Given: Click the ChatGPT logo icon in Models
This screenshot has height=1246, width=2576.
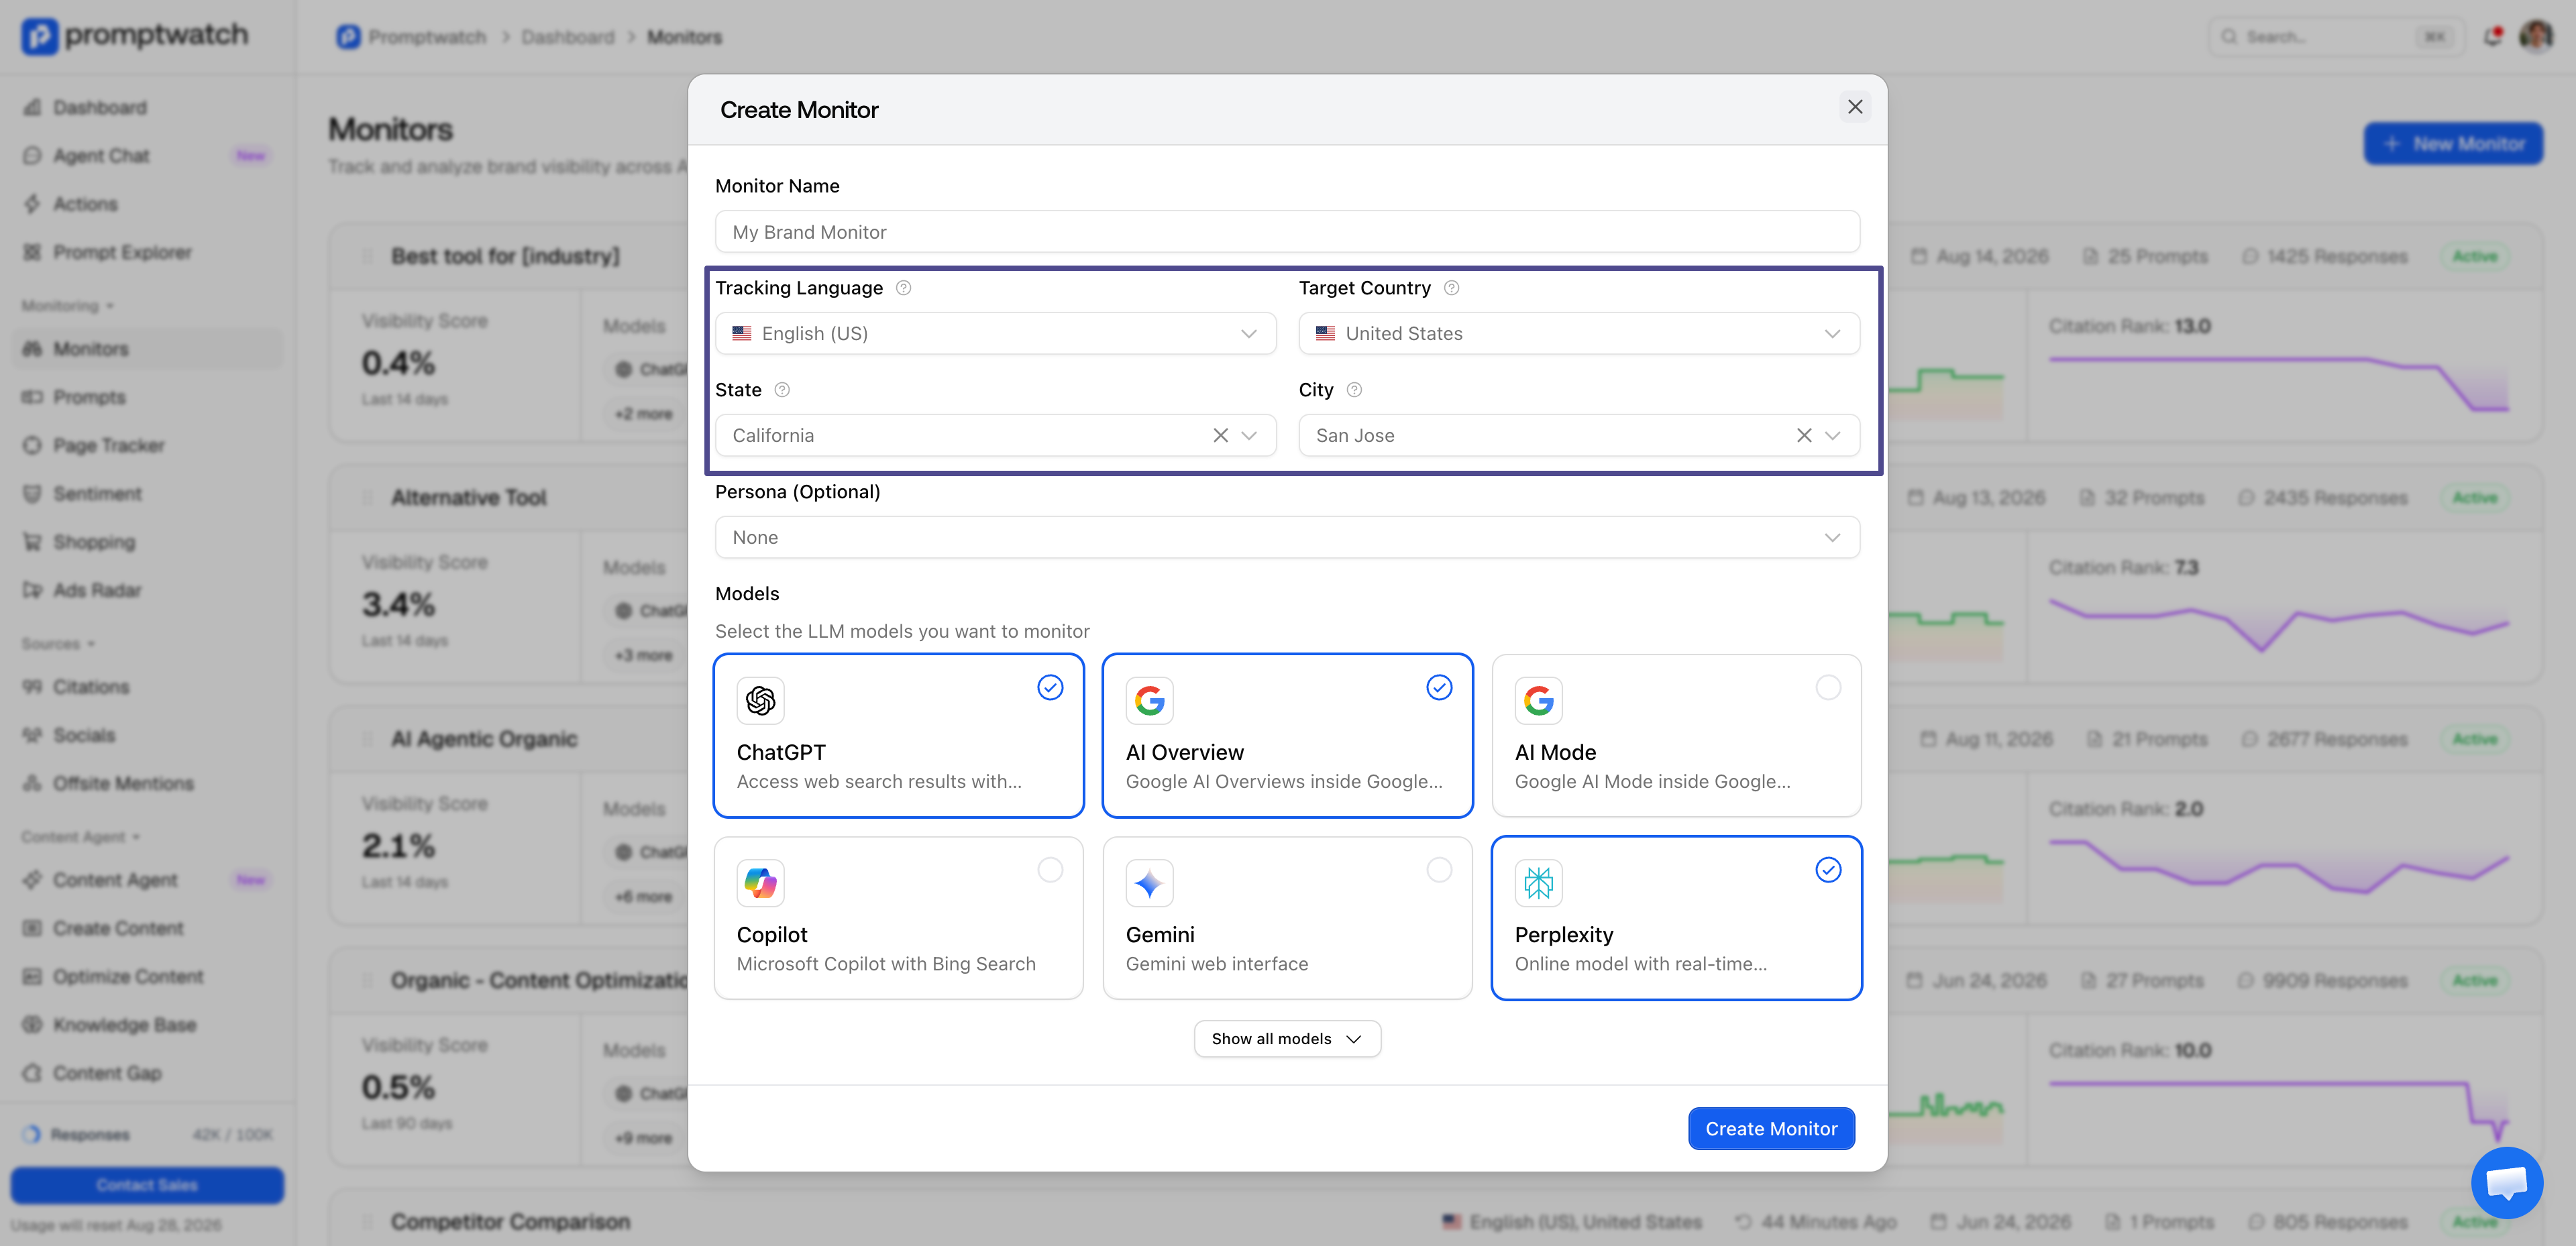Looking at the screenshot, I should click(760, 700).
